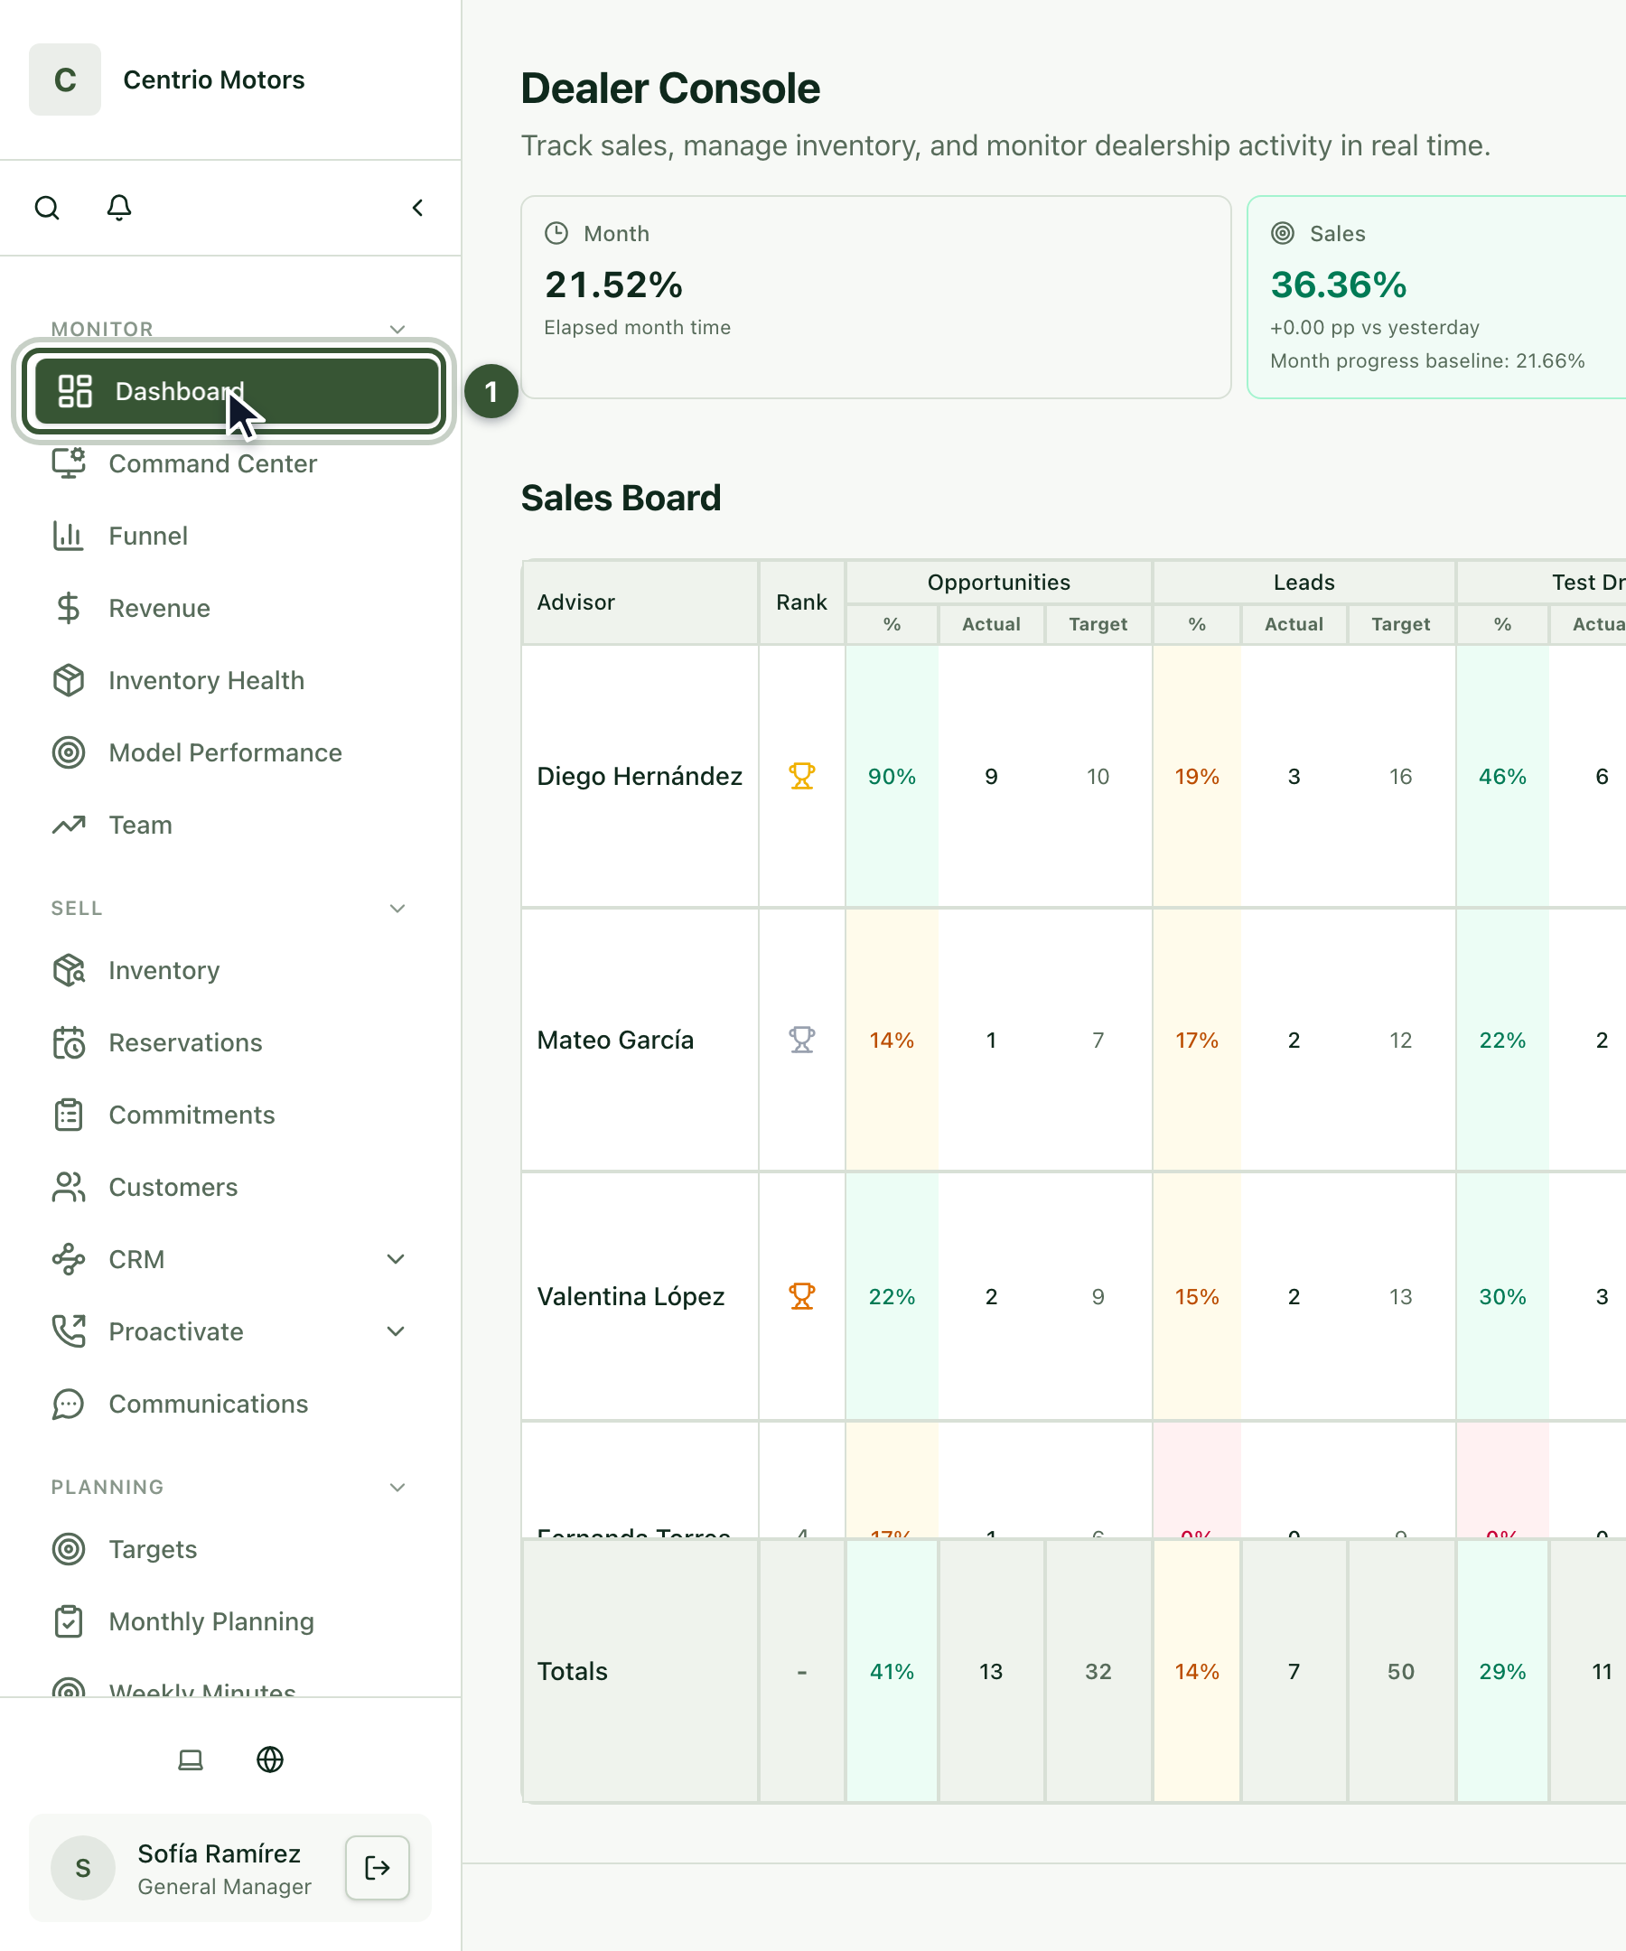Click the Command Center monitor icon
The width and height of the screenshot is (1626, 1951).
[69, 462]
